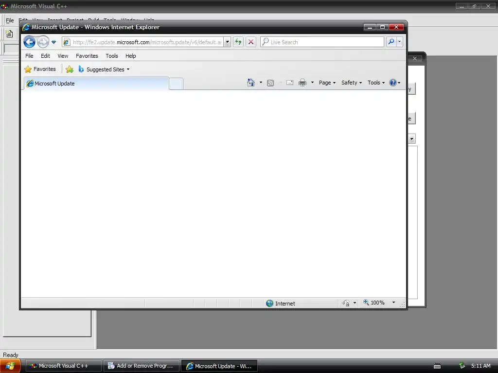Click the Read Mail icon

coord(290,83)
